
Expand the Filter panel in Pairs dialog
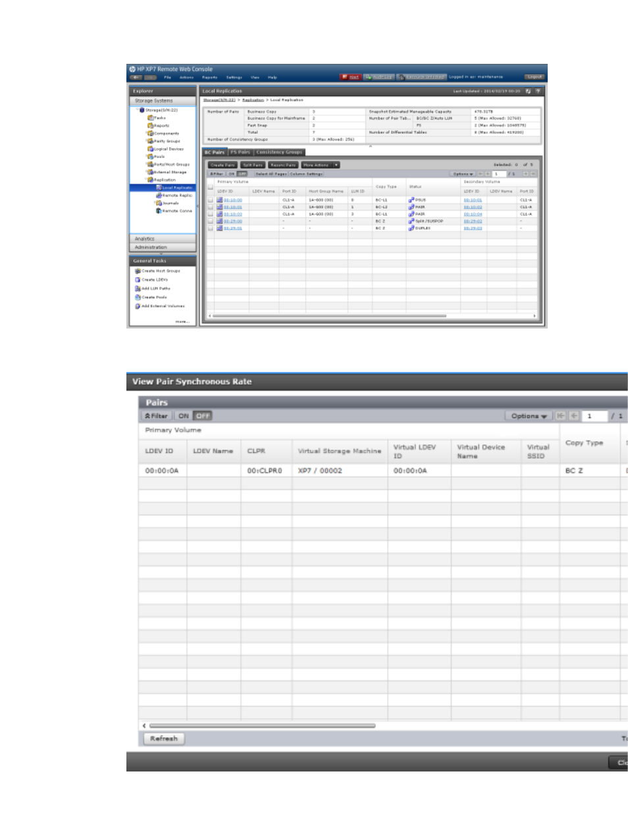(157, 416)
